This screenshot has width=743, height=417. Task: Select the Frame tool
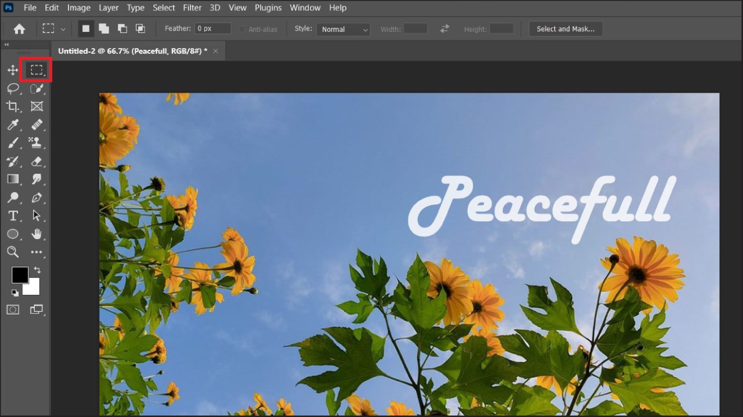tap(37, 107)
